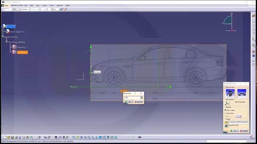The image size is (257, 144).
Task: Open the Insert menu
Action: tap(45, 5)
